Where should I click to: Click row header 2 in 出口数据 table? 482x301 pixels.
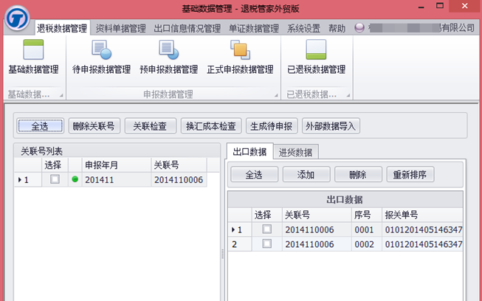point(240,244)
